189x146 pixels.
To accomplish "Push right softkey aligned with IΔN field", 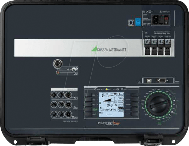I will tap(135, 95).
